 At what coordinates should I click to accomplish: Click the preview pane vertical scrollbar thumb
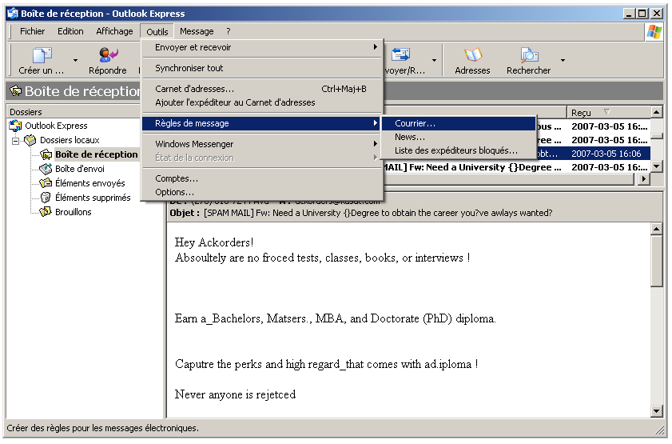656,260
